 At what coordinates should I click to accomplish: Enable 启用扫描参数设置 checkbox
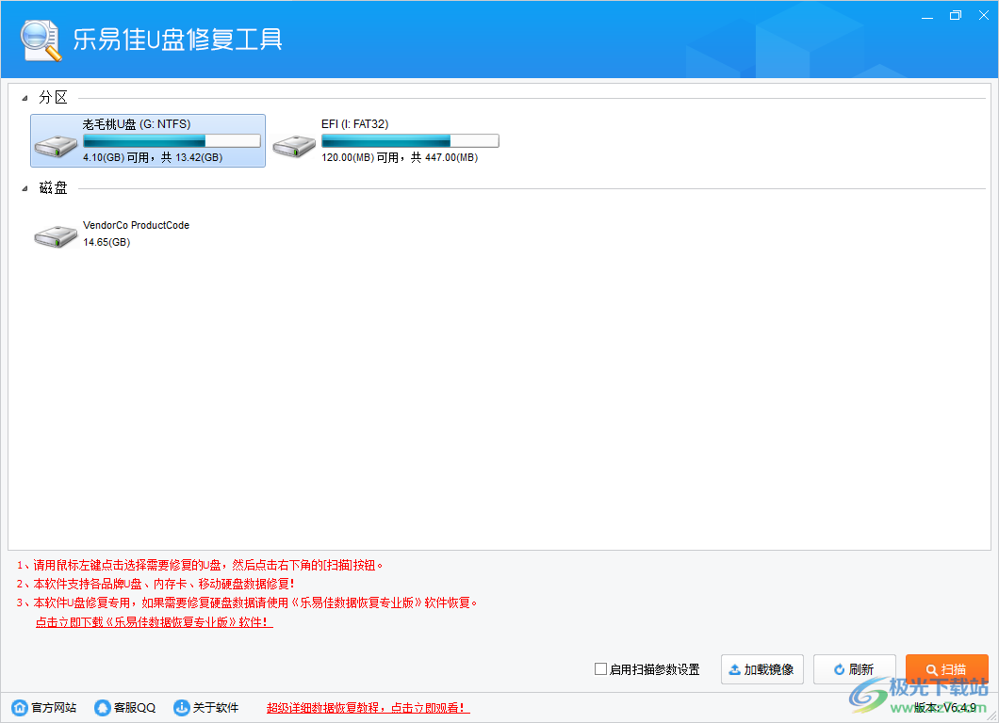point(600,669)
